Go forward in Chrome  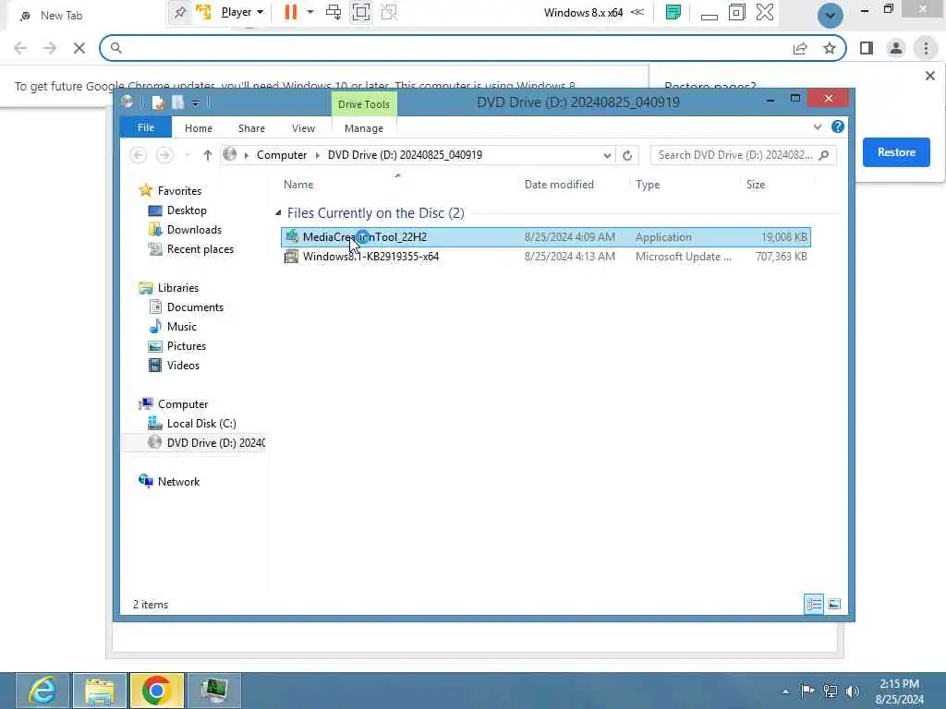50,48
